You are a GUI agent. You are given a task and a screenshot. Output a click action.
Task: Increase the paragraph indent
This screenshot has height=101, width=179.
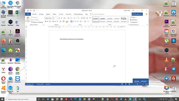(84, 18)
